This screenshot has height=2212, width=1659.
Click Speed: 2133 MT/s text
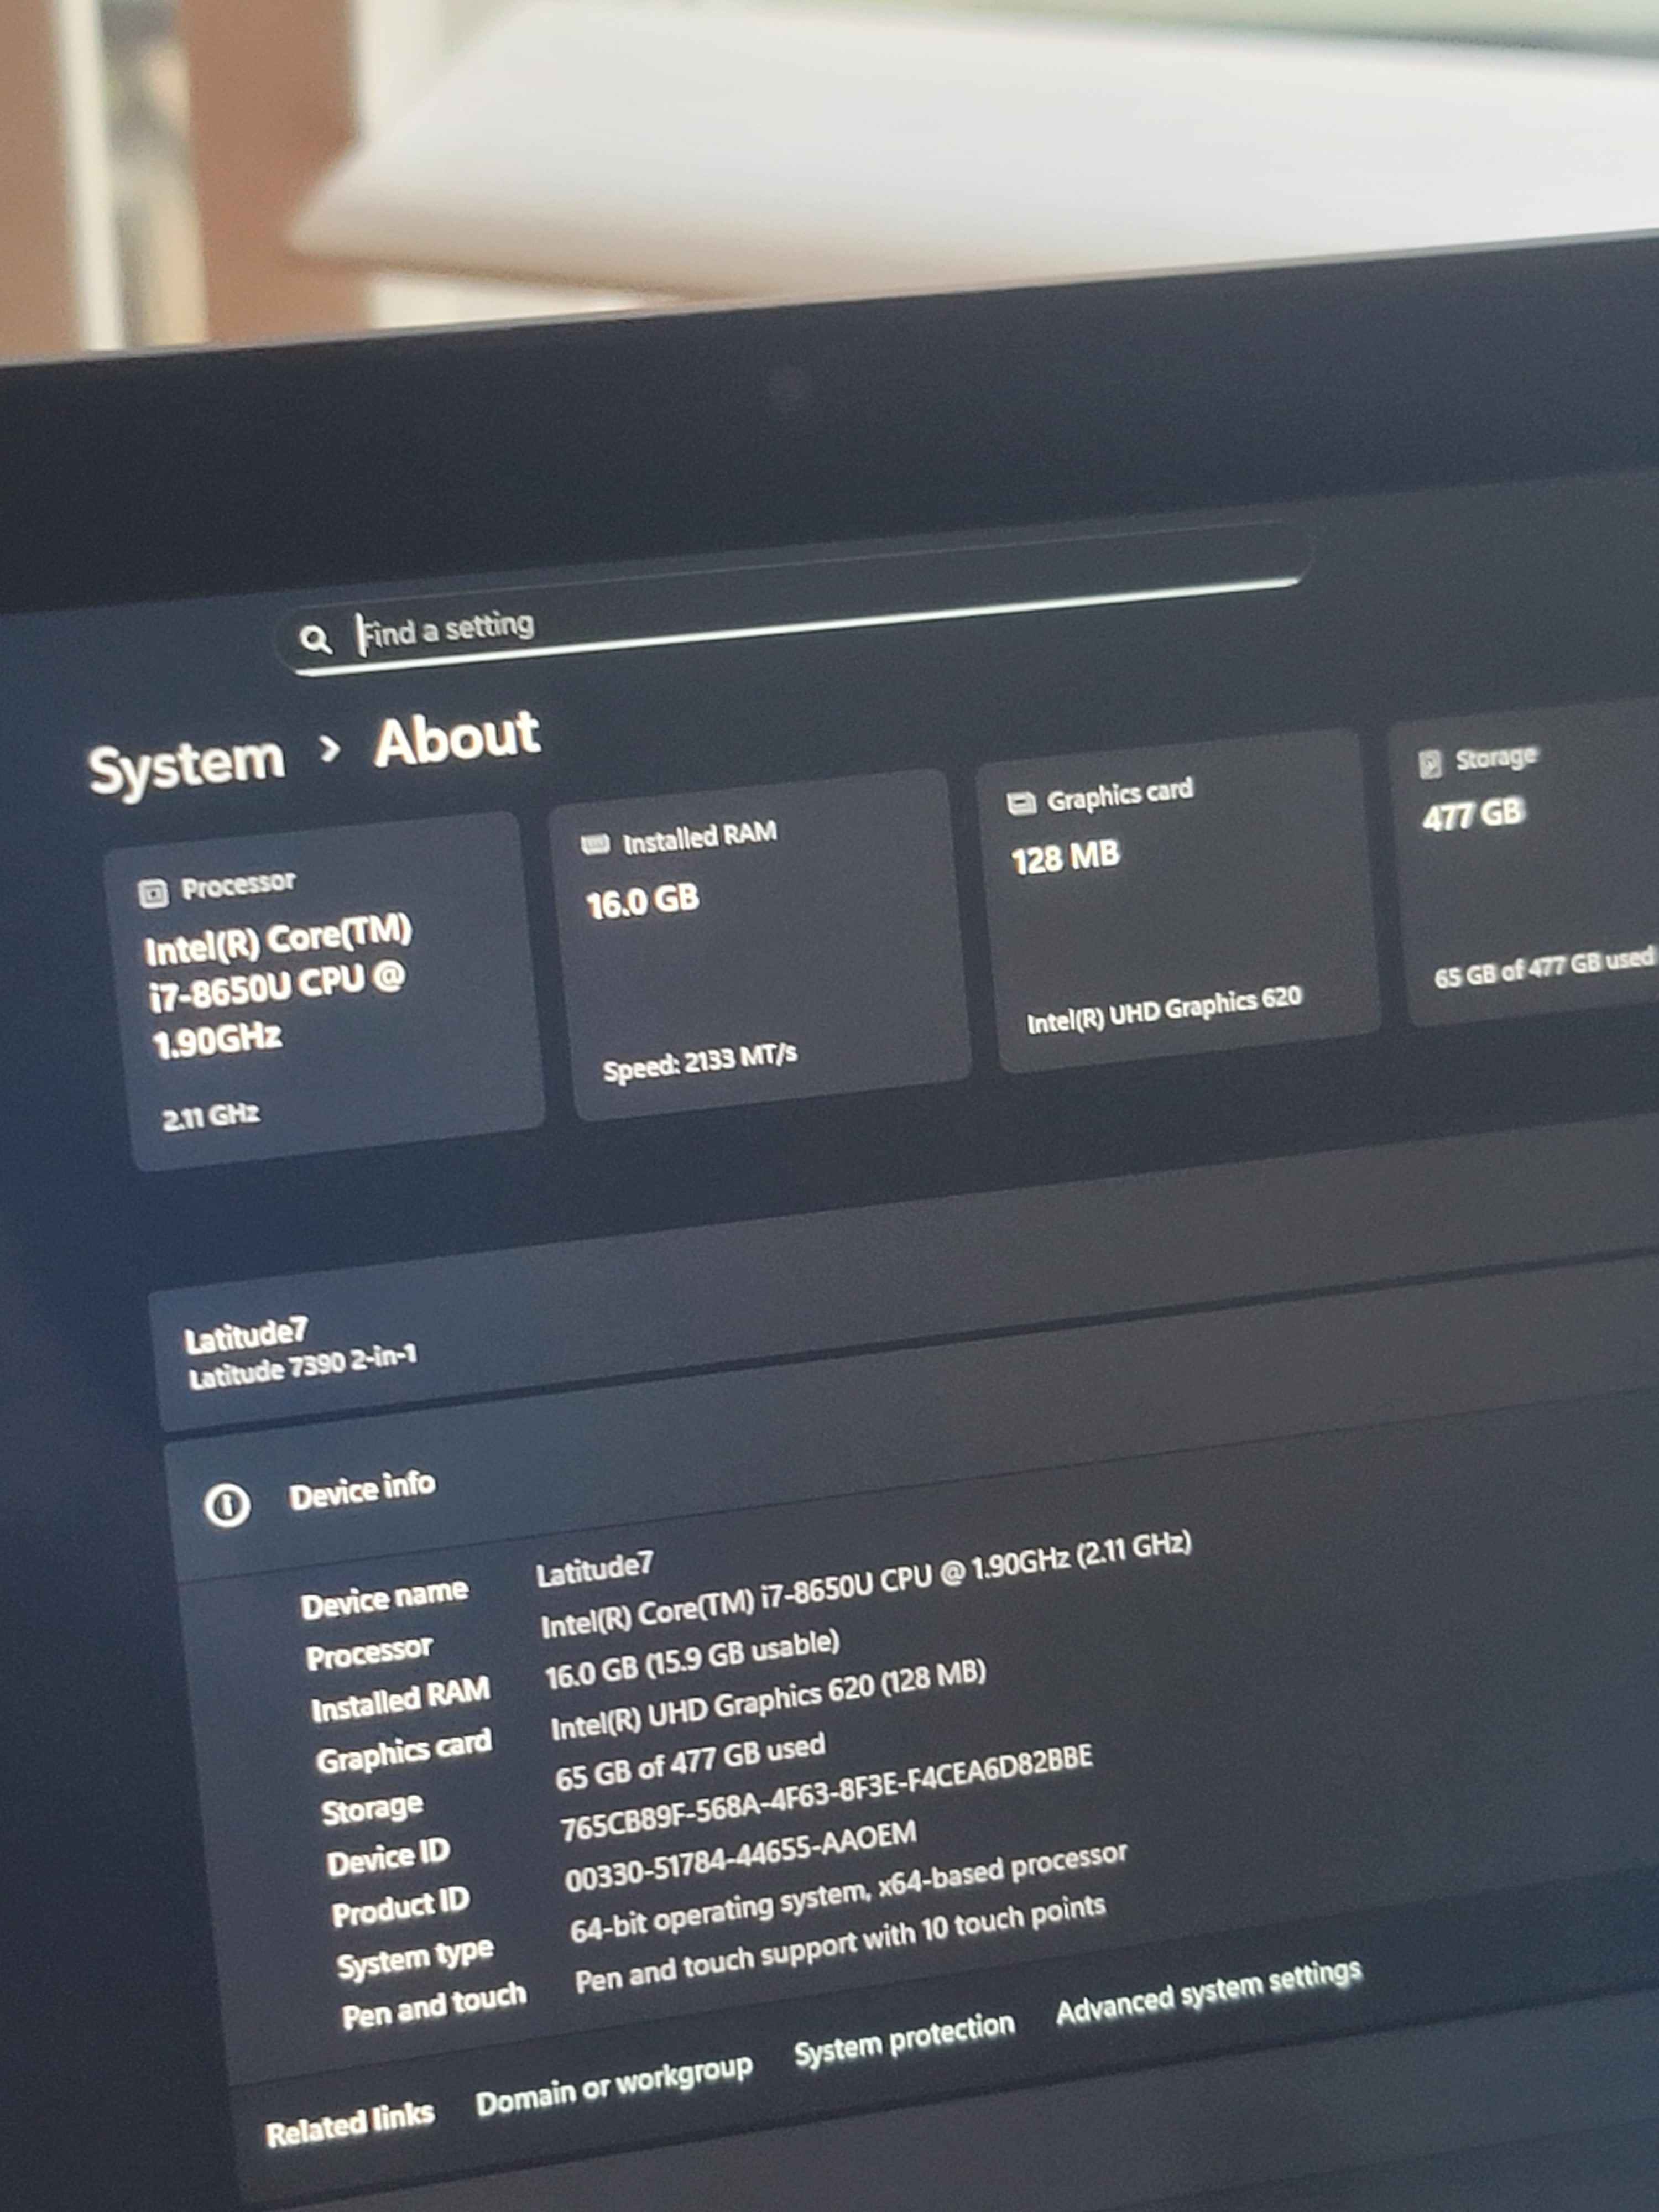click(x=700, y=1061)
